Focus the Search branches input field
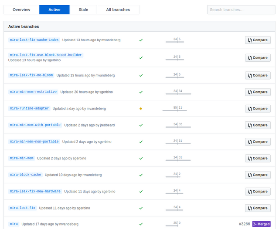 click(x=241, y=10)
